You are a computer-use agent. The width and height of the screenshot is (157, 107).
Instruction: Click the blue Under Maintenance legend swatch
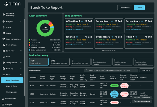click(x=30, y=50)
